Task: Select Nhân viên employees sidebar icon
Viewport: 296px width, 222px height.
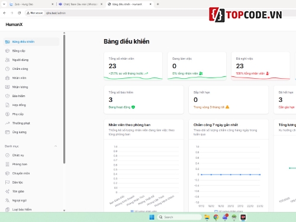Action: [7, 78]
